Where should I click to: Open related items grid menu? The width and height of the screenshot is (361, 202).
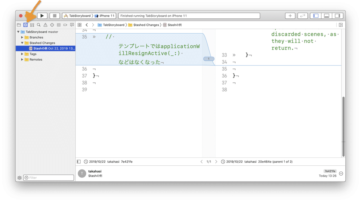click(x=79, y=25)
